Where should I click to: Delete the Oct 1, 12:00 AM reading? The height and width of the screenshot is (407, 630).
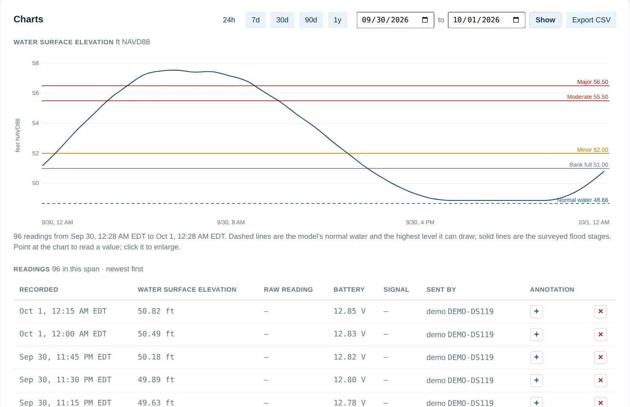click(601, 334)
